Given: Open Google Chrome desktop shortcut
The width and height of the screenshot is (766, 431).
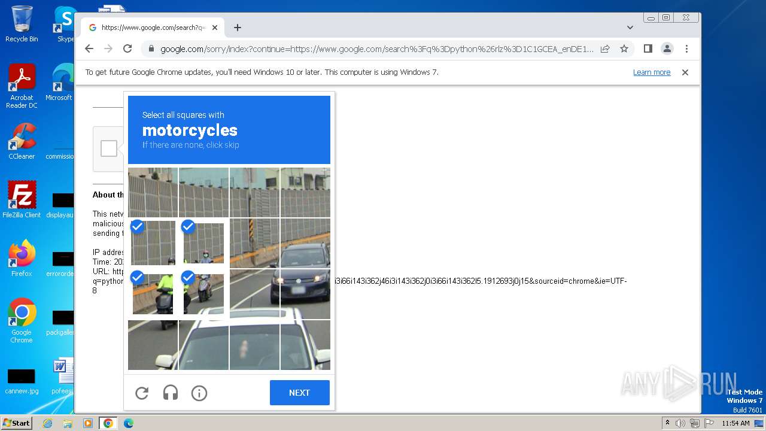Looking at the screenshot, I should pyautogui.click(x=22, y=320).
